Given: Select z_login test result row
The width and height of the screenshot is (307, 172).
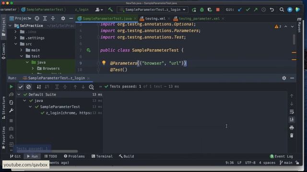Looking at the screenshot, I should [x=59, y=113].
